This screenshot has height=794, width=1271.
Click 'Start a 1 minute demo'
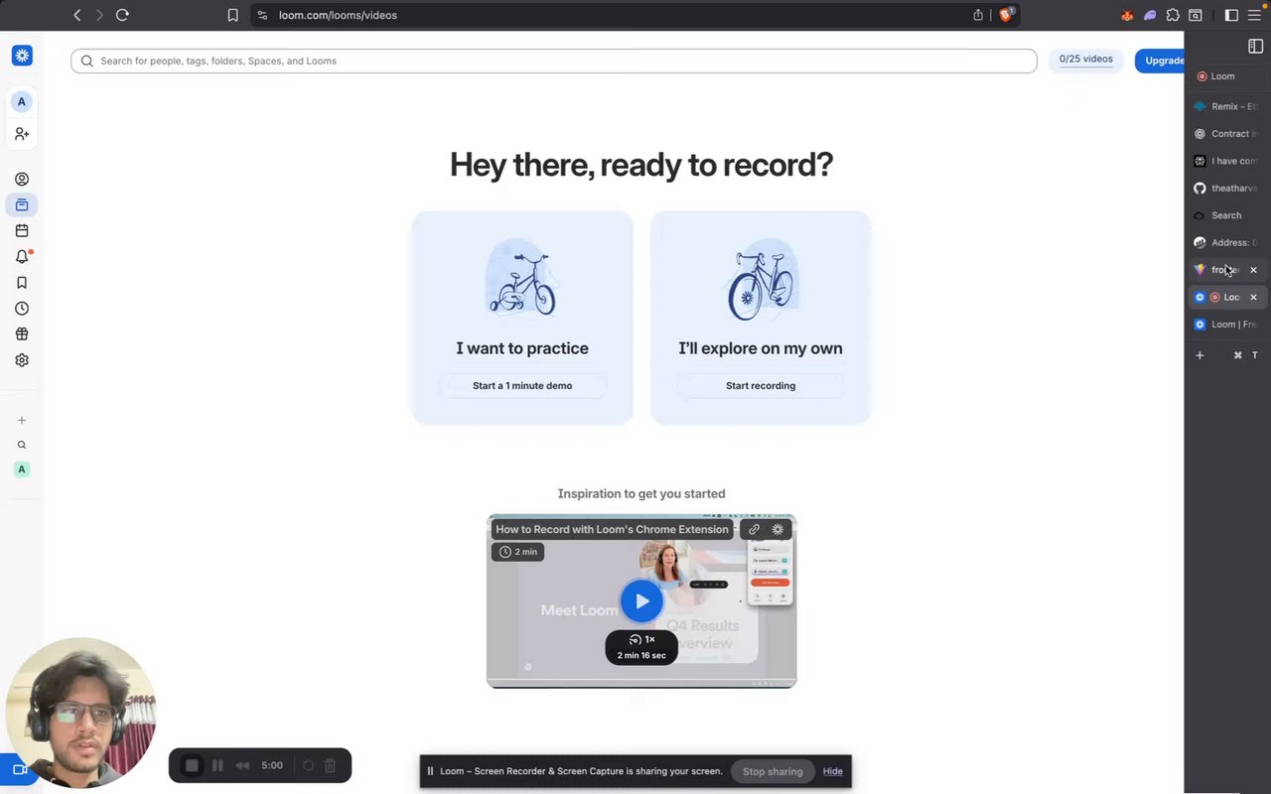pyautogui.click(x=522, y=385)
